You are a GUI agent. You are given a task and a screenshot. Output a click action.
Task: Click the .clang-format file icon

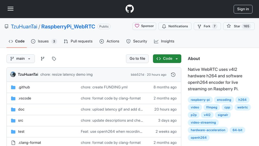13,143
